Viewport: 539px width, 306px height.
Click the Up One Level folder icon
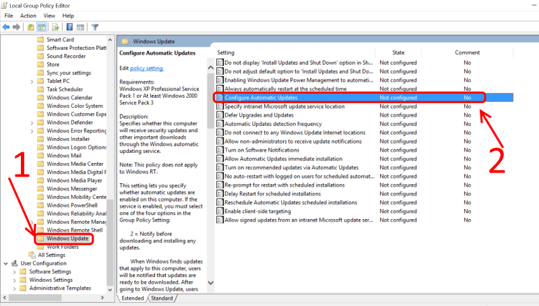tap(31, 27)
